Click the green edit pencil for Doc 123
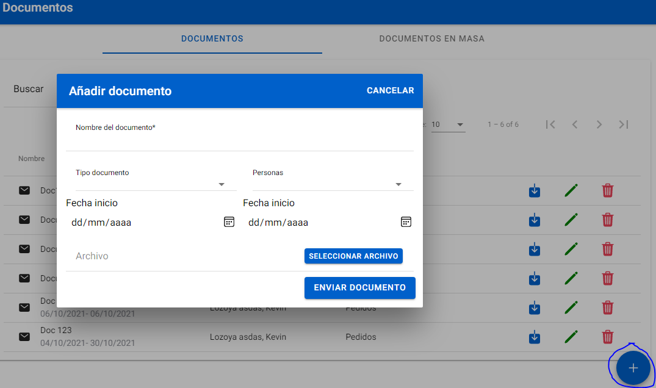The width and height of the screenshot is (656, 388). pos(571,336)
